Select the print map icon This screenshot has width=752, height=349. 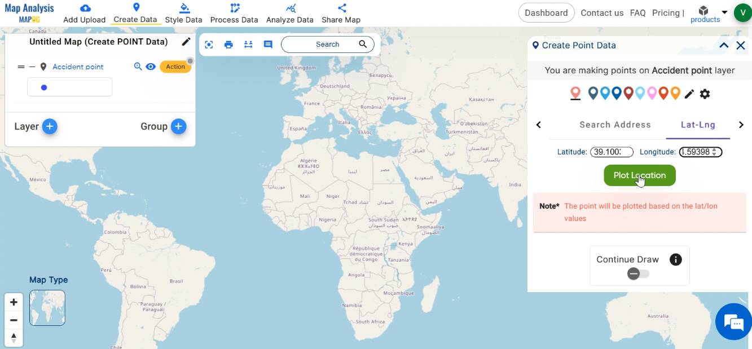click(228, 44)
